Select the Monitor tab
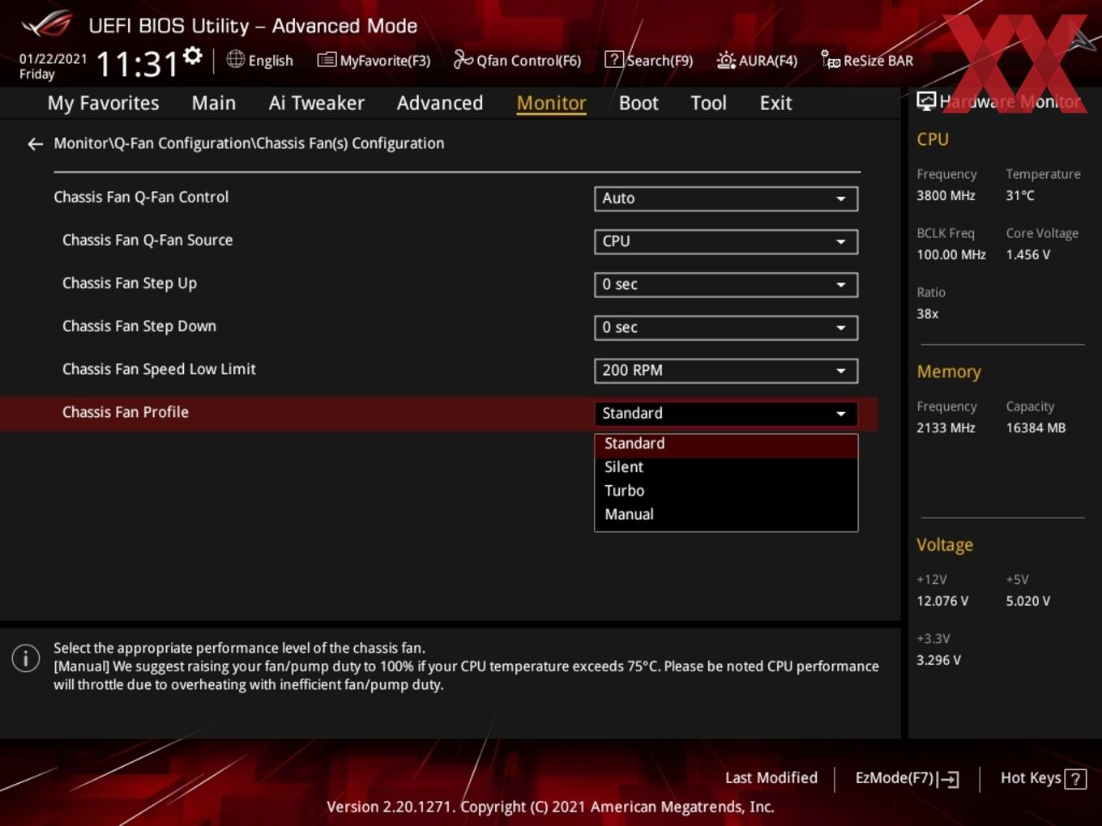Screen dimensions: 1102x826 pos(552,103)
